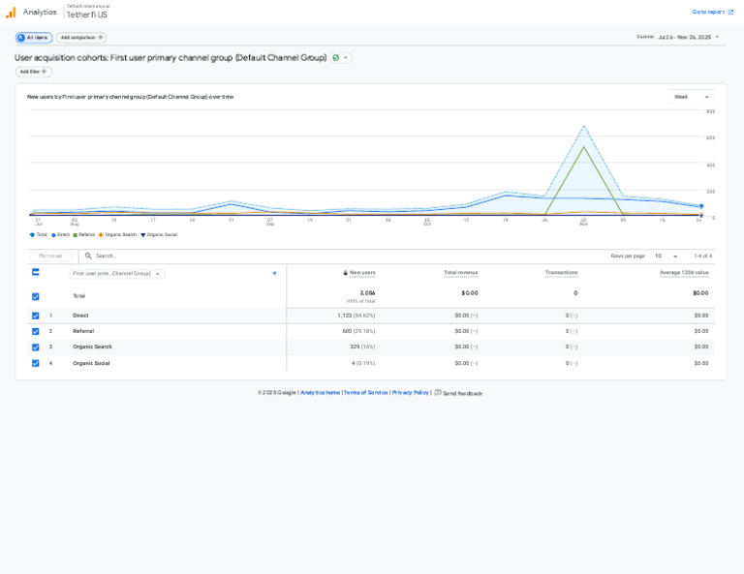Click the All Users segment chip
Image resolution: width=744 pixels, height=574 pixels.
coord(34,38)
